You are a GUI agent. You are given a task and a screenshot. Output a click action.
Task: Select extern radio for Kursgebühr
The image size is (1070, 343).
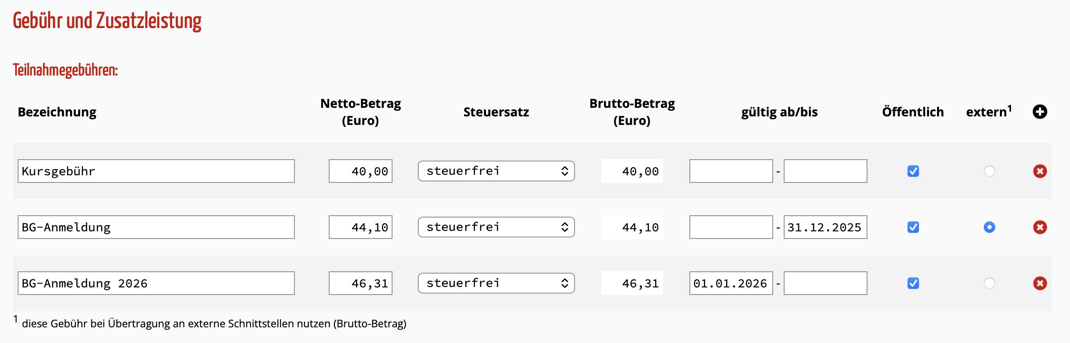(x=989, y=171)
